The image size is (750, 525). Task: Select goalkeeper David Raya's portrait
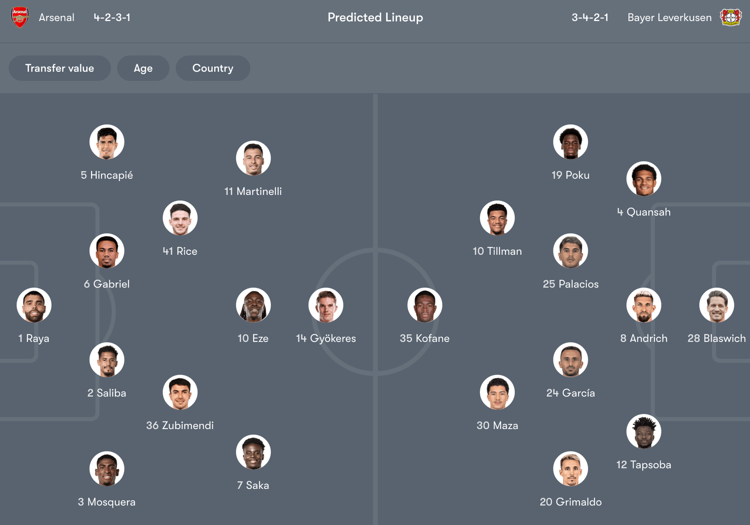(x=34, y=305)
